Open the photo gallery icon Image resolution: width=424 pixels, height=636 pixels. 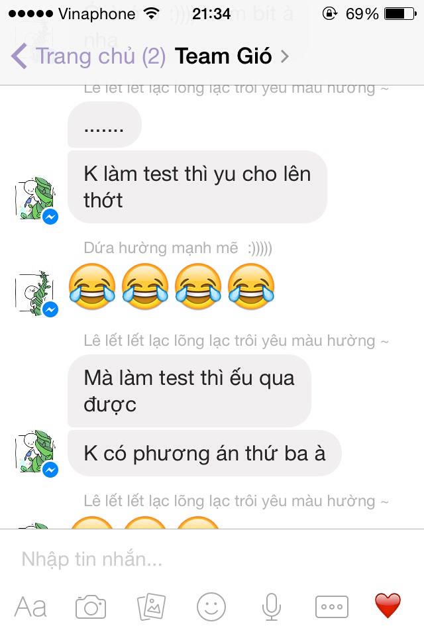tap(151, 607)
